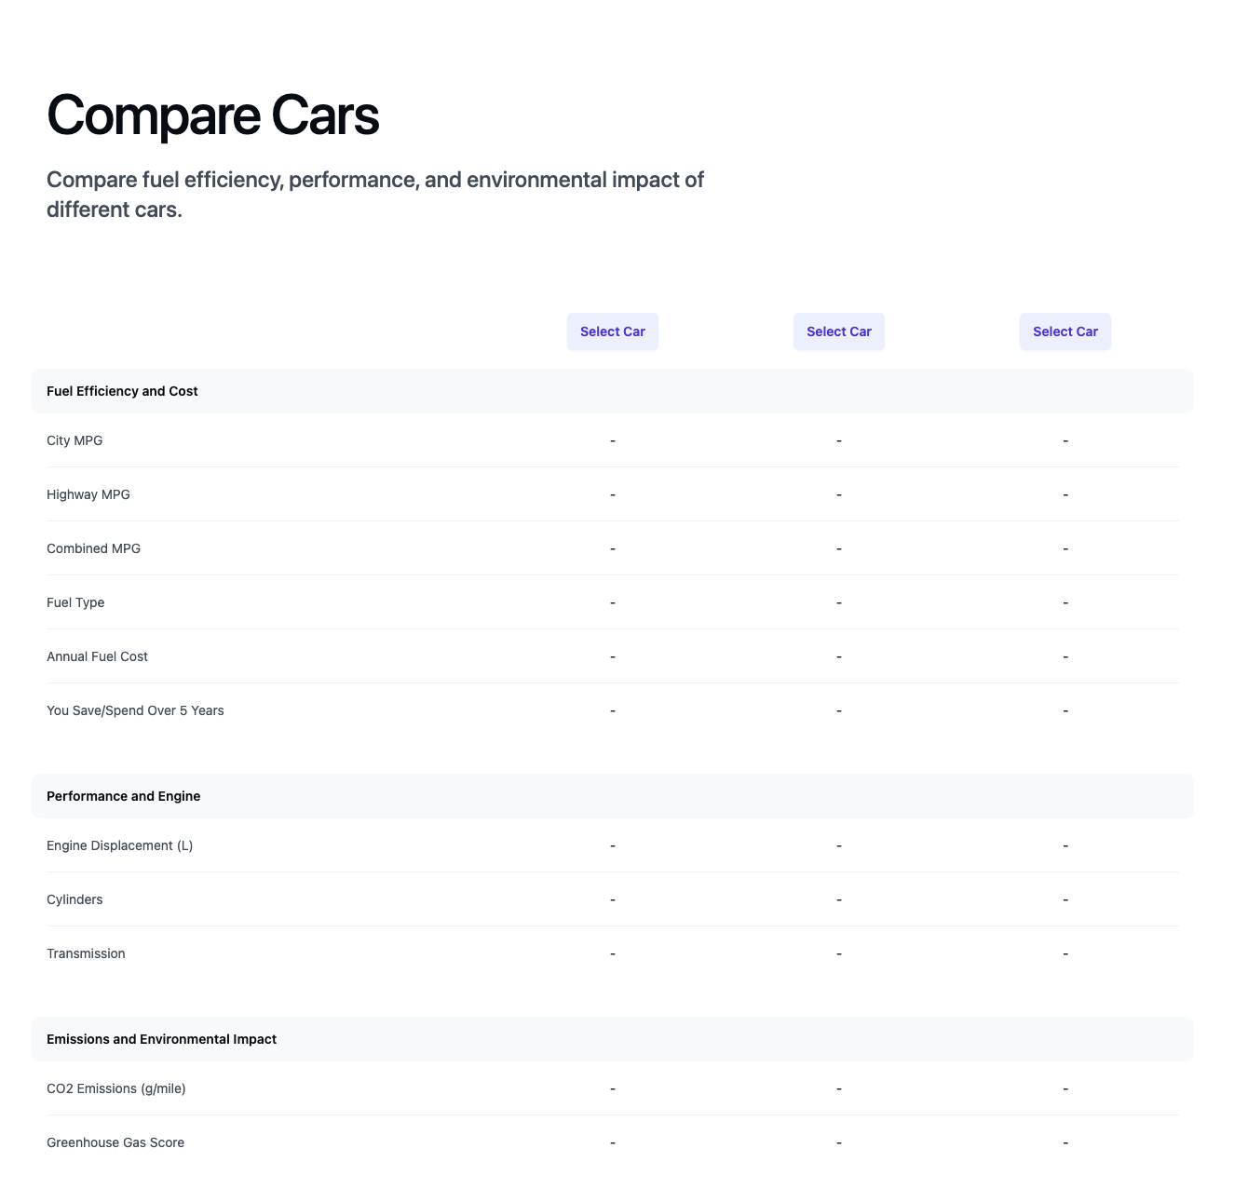Click the rightmost Select Car button

pyautogui.click(x=1065, y=331)
